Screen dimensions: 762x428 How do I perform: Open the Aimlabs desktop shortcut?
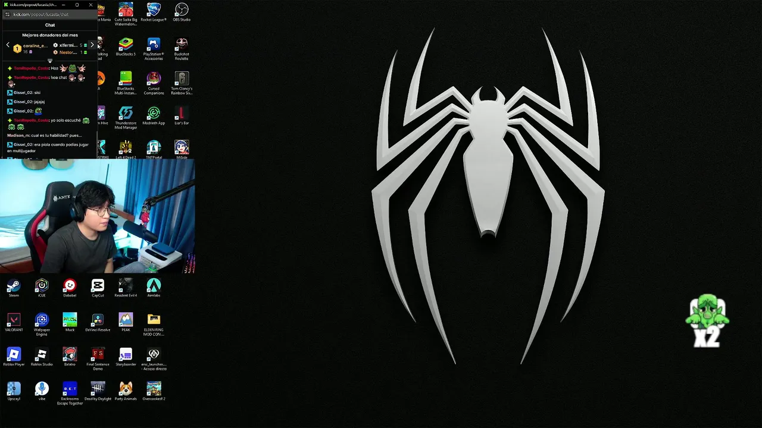pyautogui.click(x=154, y=288)
